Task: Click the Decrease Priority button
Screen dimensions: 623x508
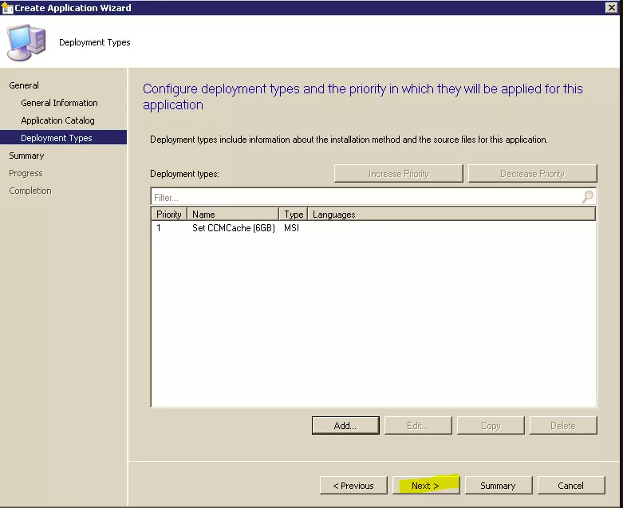Action: click(x=532, y=174)
